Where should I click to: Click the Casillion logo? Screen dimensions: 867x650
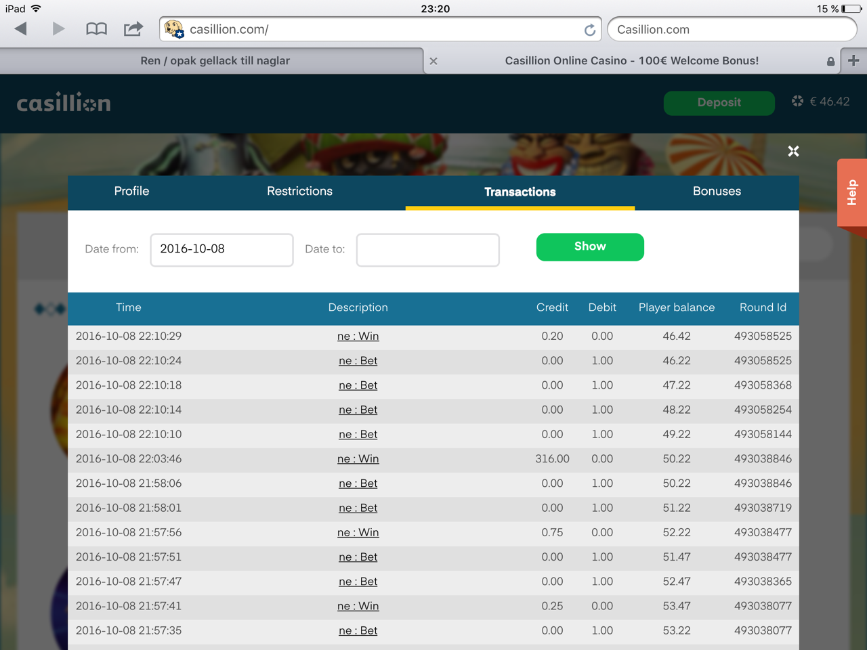[x=64, y=103]
